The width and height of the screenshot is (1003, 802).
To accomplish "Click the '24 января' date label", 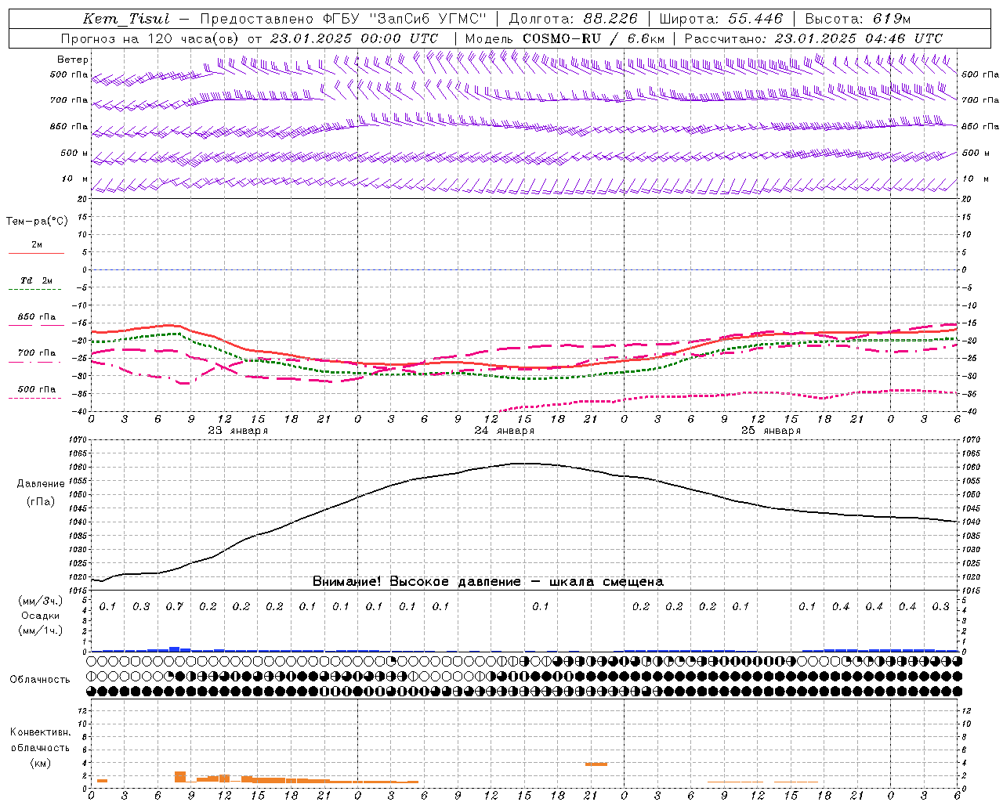I will point(505,431).
